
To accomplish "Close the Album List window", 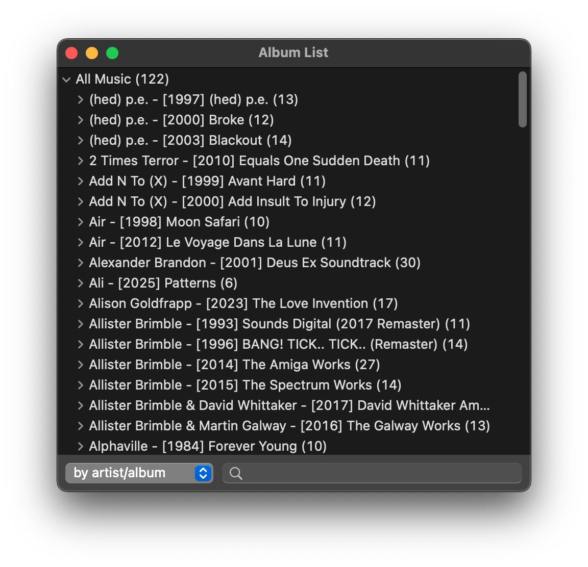I will [71, 53].
